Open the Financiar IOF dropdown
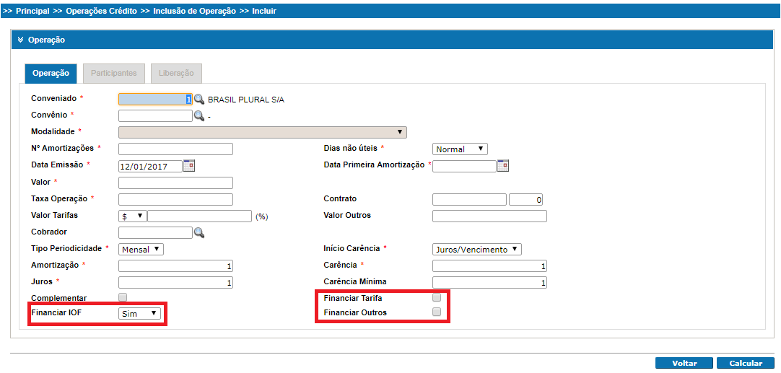 140,313
